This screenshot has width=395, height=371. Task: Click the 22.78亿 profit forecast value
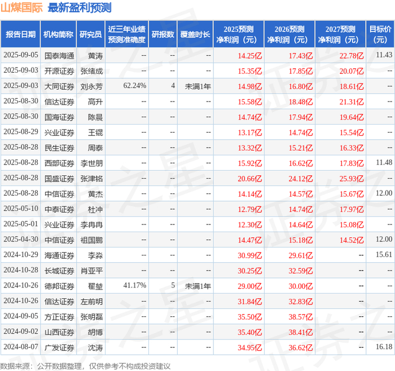(x=352, y=56)
